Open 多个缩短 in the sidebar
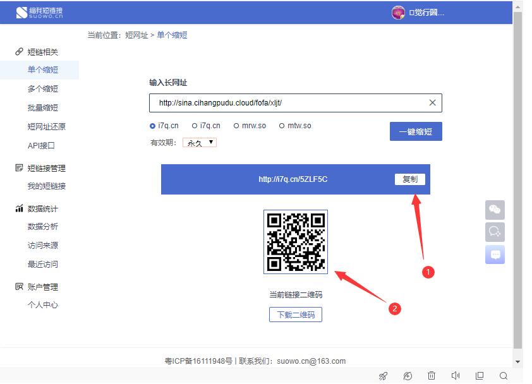 coord(43,89)
